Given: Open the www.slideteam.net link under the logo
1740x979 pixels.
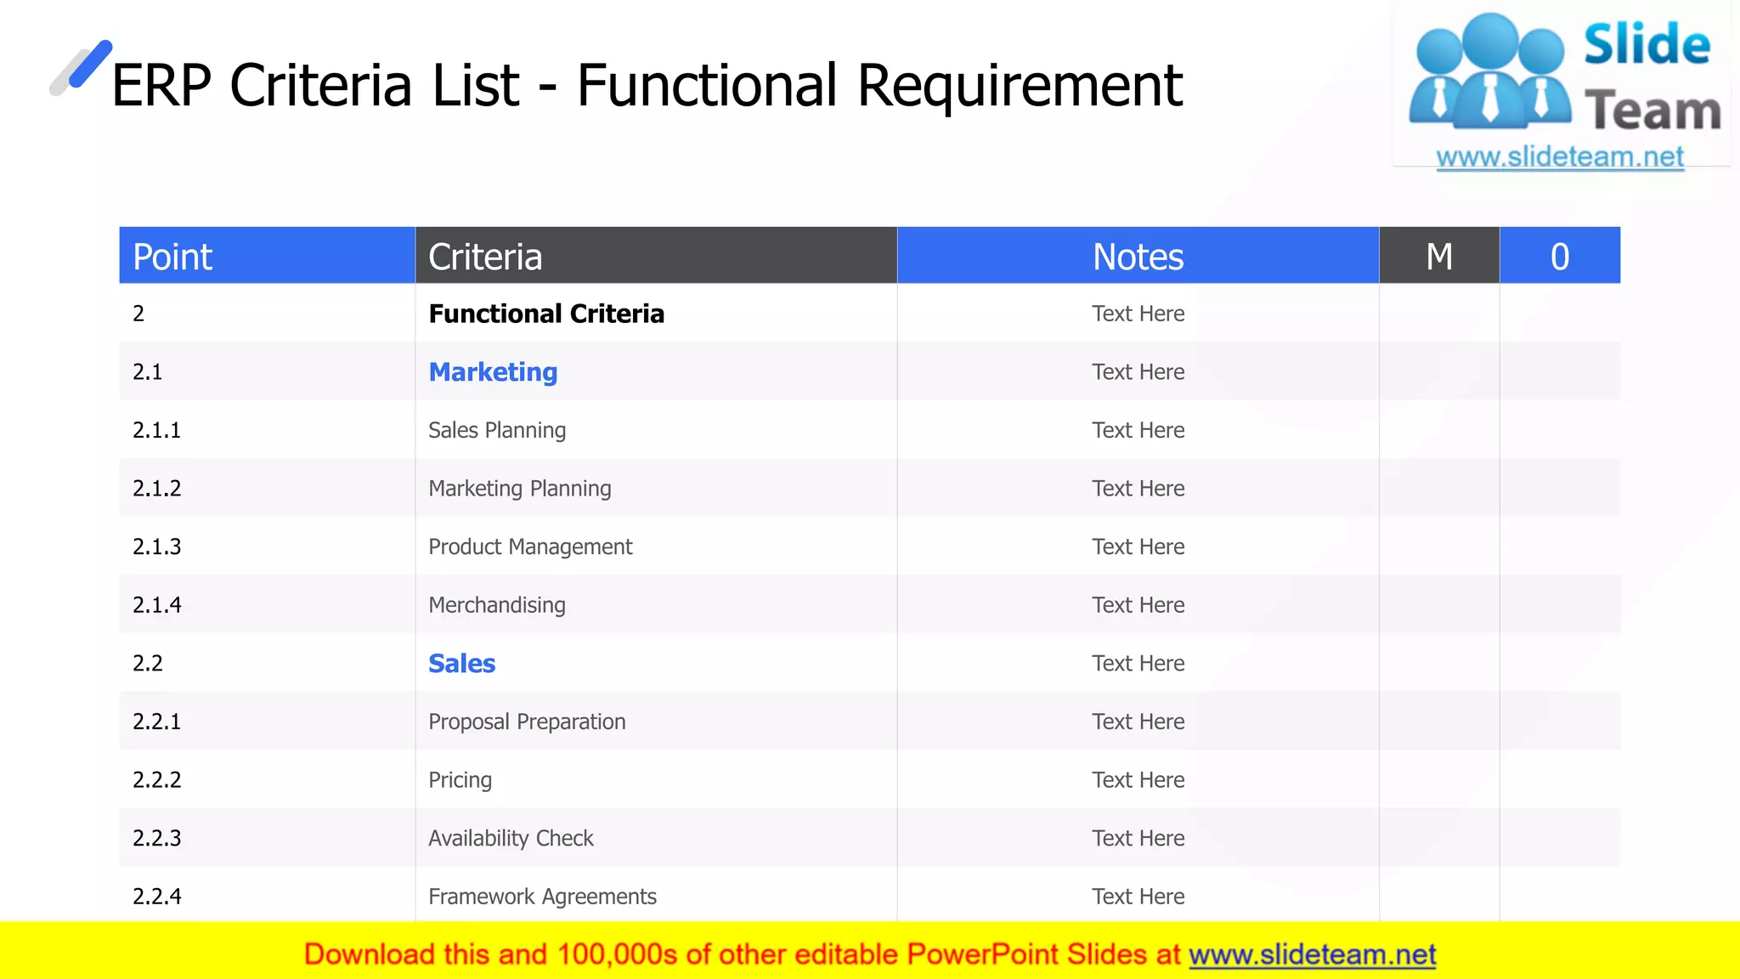Looking at the screenshot, I should click(x=1560, y=157).
